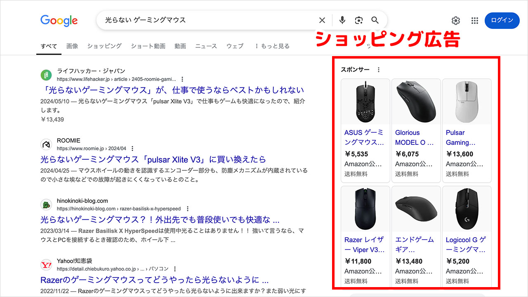Click the white Pulsar mouse product image
Viewport: 528px width, 297px height.
[467, 102]
